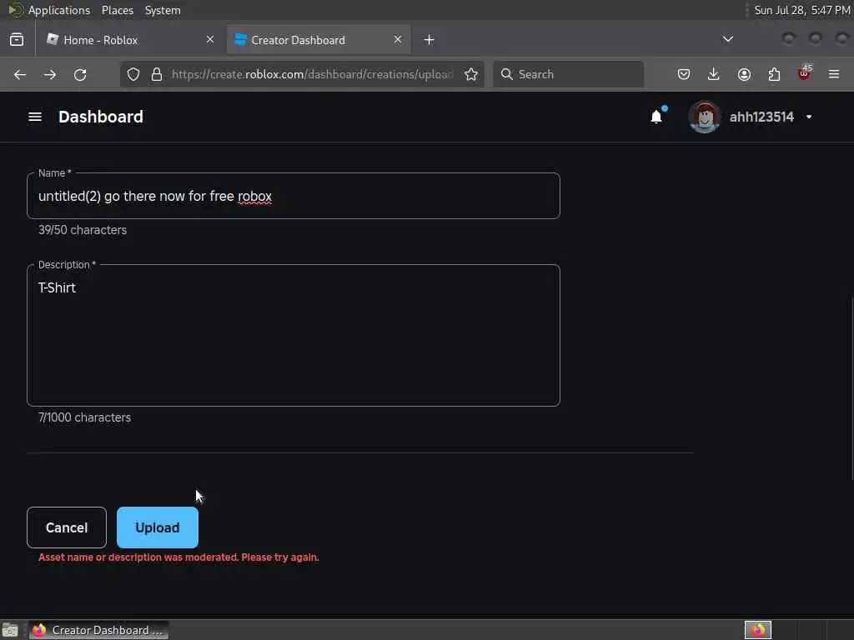Click the '39/50 characters' counter text
The image size is (854, 640).
click(x=83, y=230)
